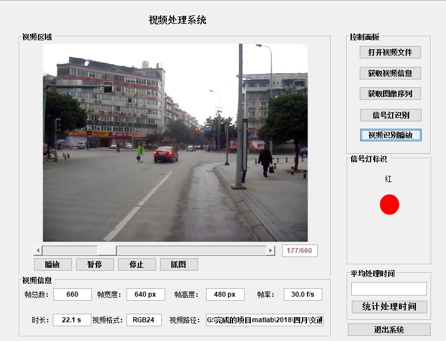Click the 视频信息 panel title

(37, 280)
